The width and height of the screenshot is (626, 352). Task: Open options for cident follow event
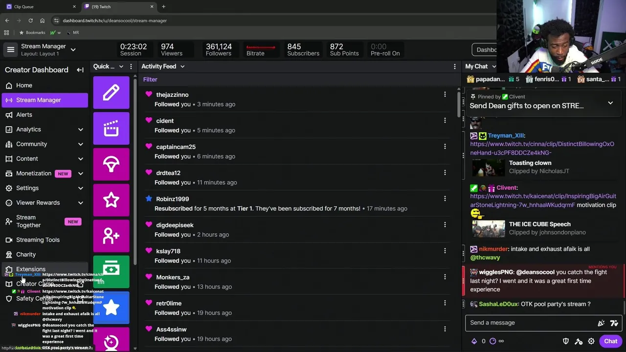tap(445, 120)
